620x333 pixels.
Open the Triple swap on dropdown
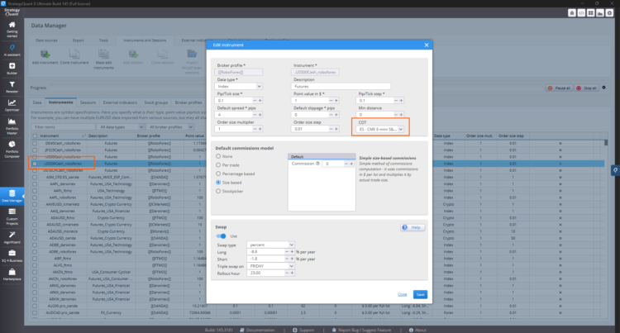[270, 266]
